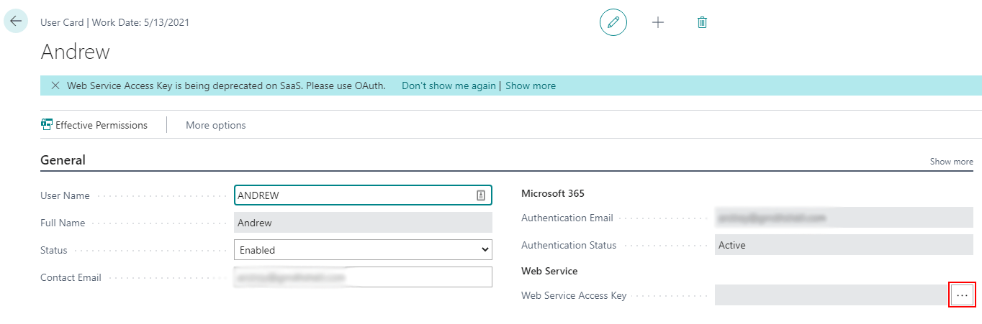Collapse the General section header
Screen dimensions: 982x324
(x=63, y=160)
